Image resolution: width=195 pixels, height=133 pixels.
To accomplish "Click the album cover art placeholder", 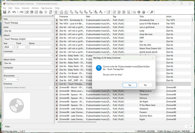I will [x=17, y=105].
